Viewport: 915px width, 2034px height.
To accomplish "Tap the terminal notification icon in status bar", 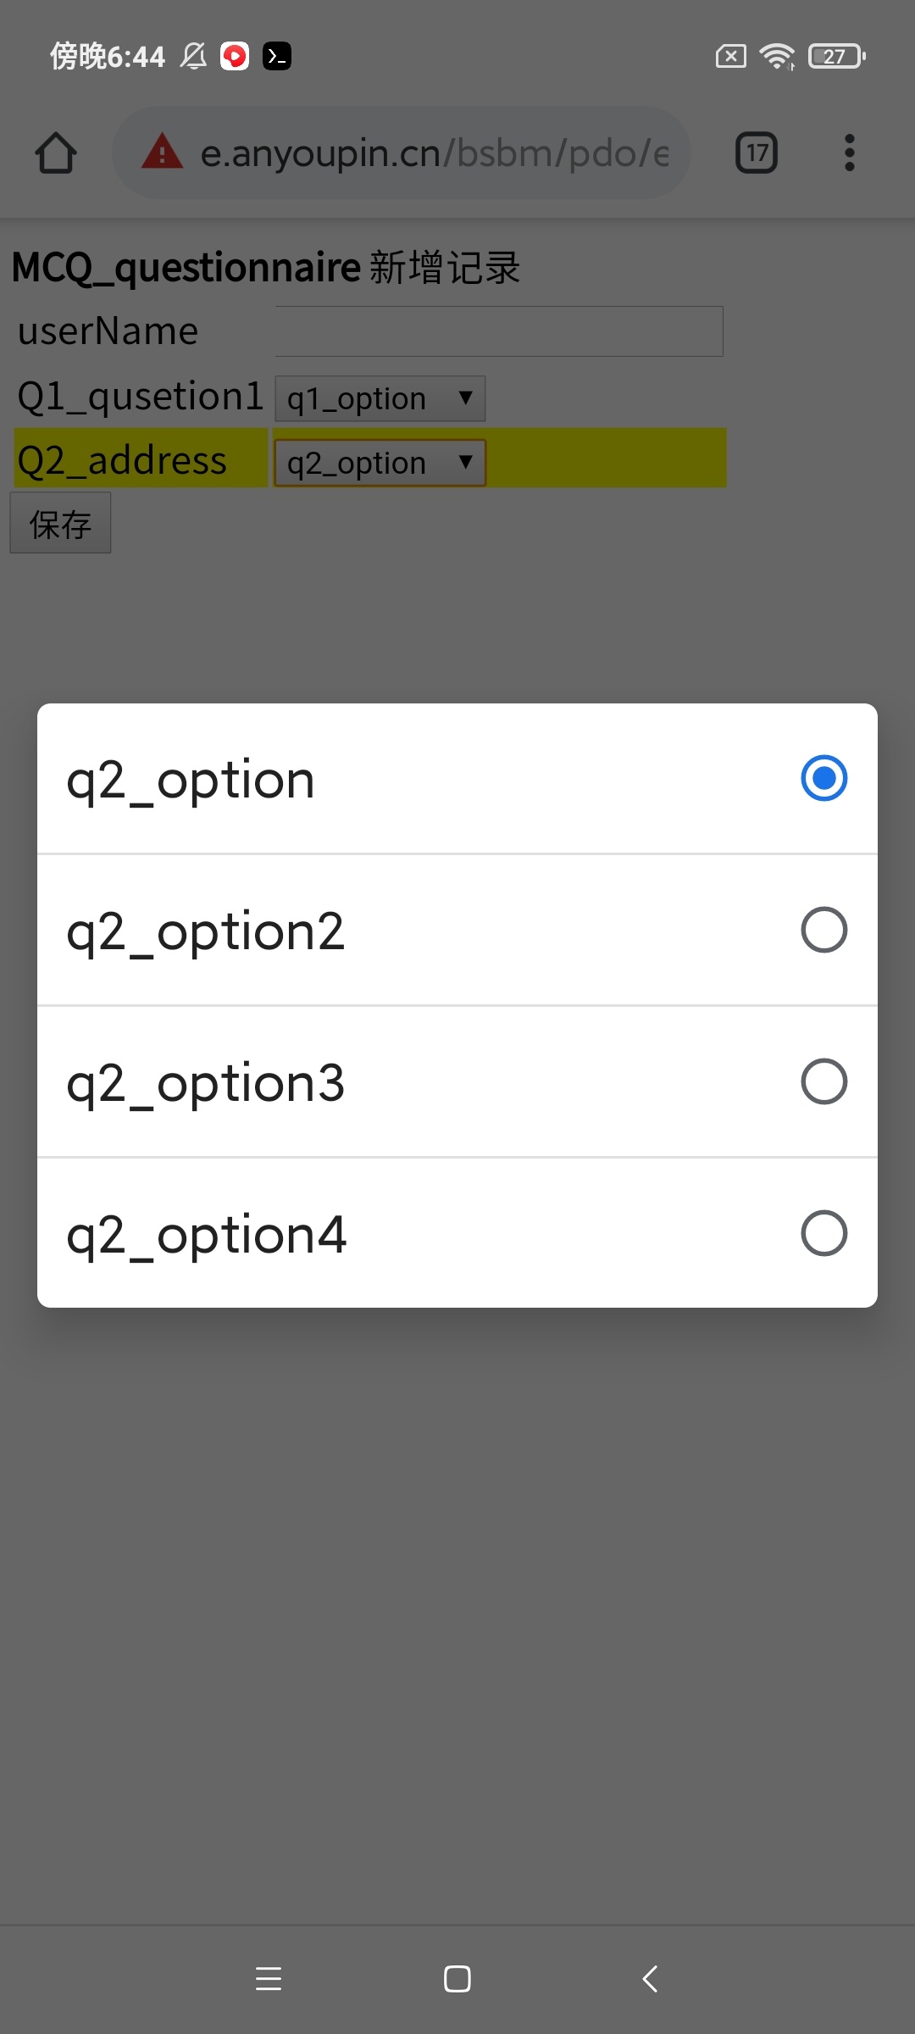I will pyautogui.click(x=277, y=57).
